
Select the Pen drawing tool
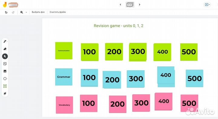[x=5, y=41]
